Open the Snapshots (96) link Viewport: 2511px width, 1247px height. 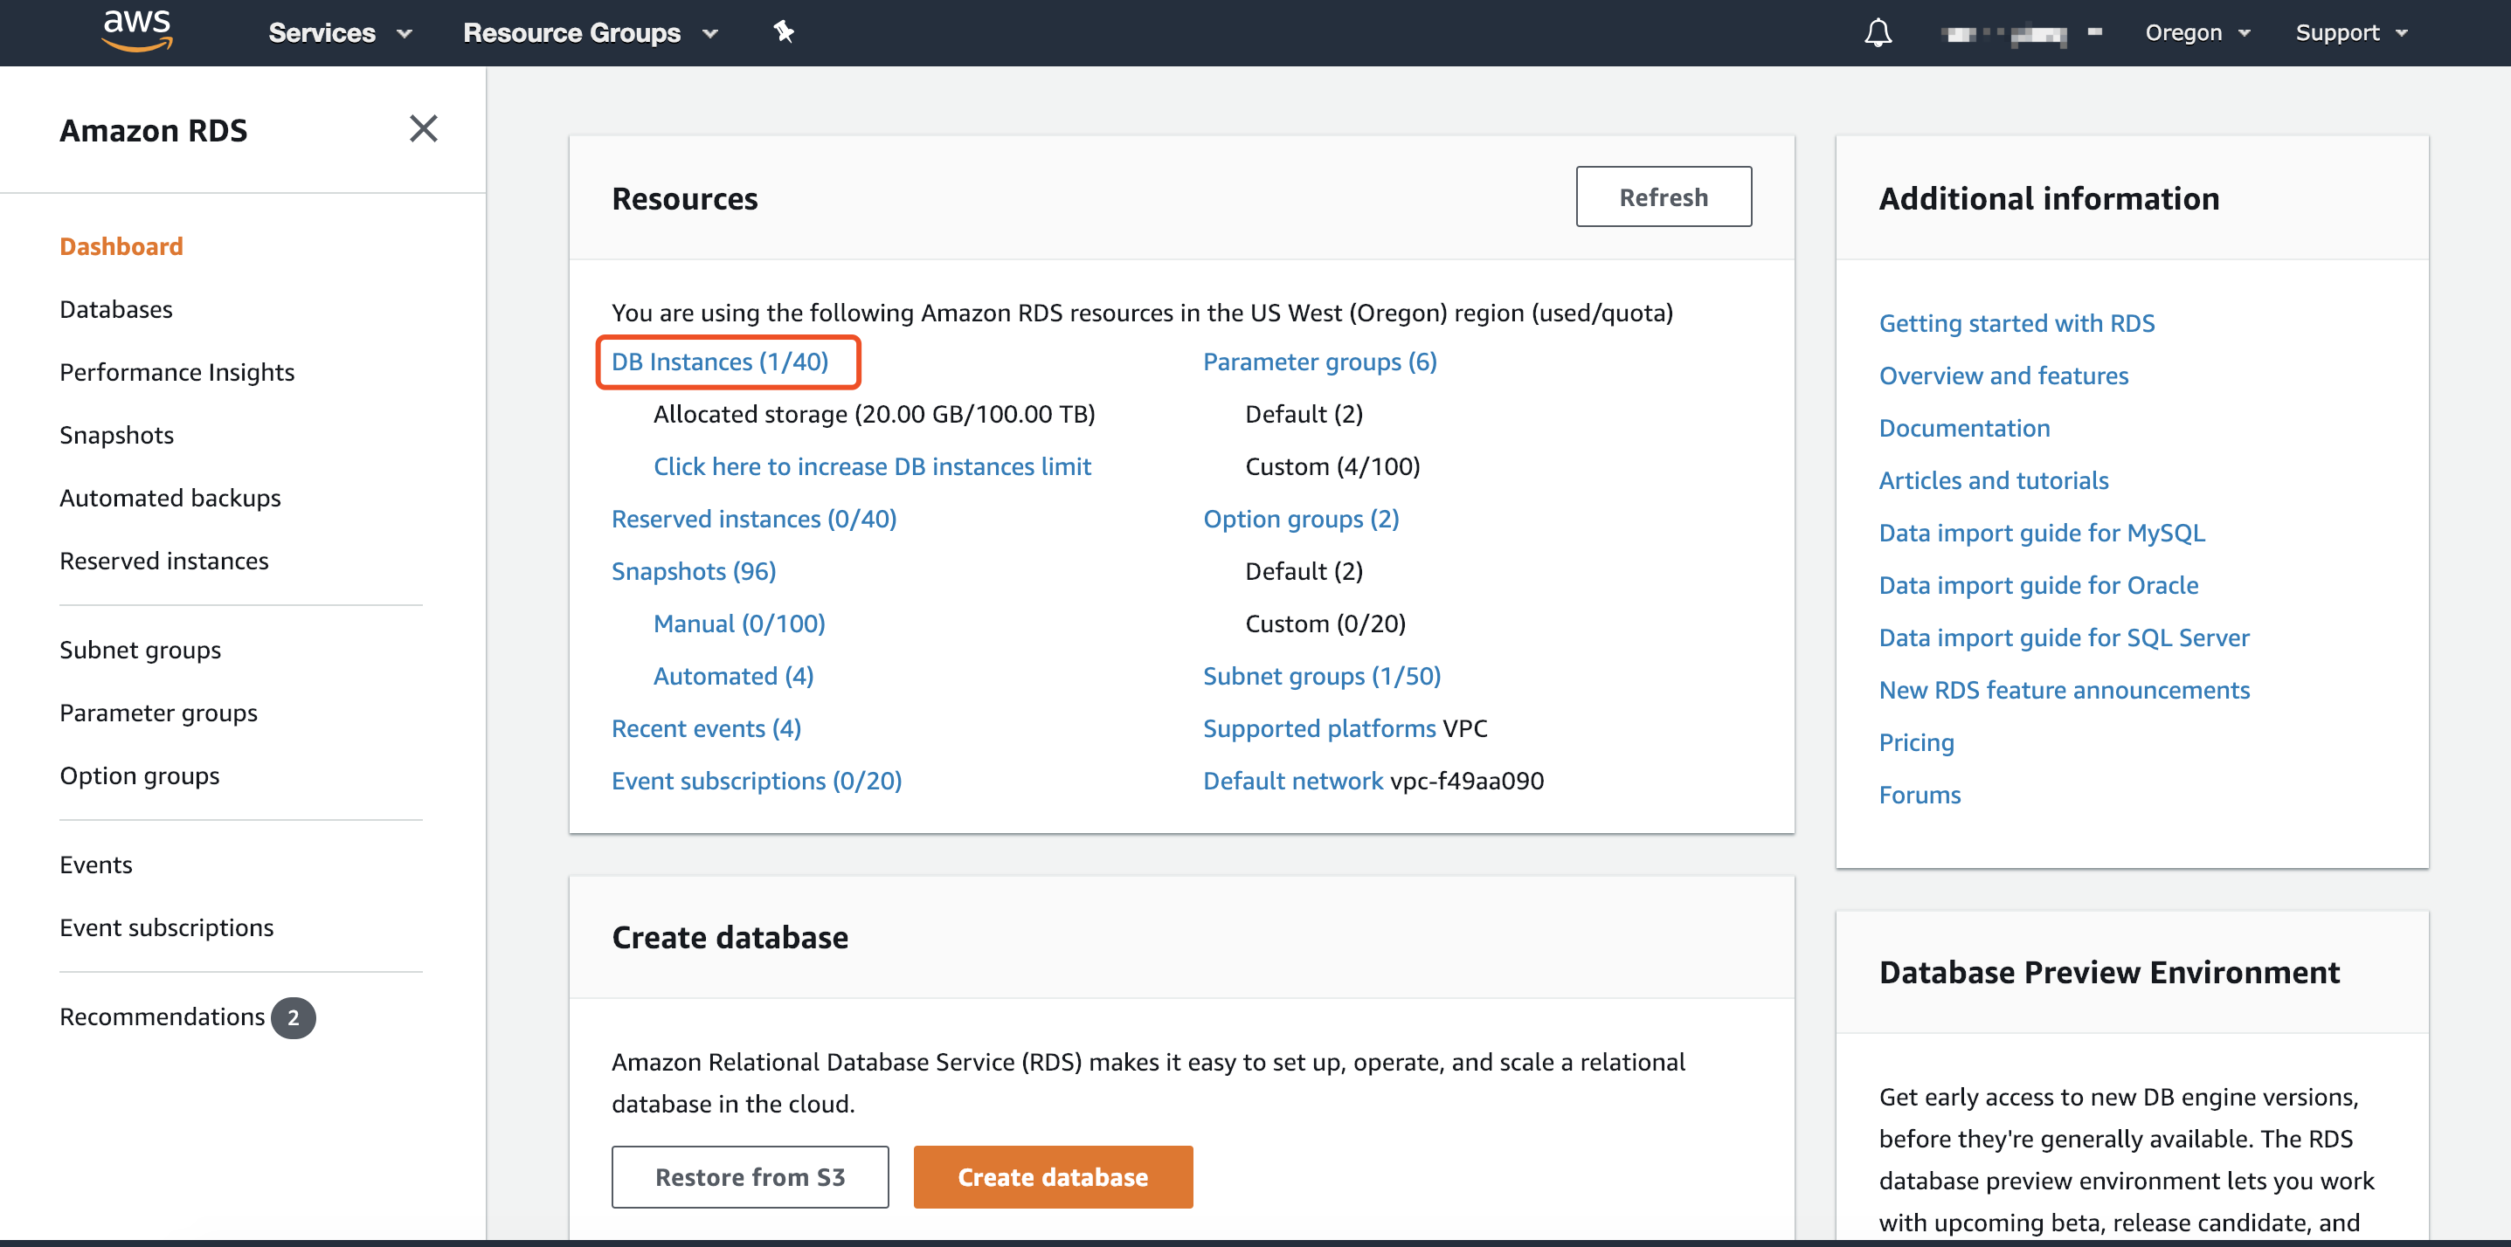tap(693, 571)
